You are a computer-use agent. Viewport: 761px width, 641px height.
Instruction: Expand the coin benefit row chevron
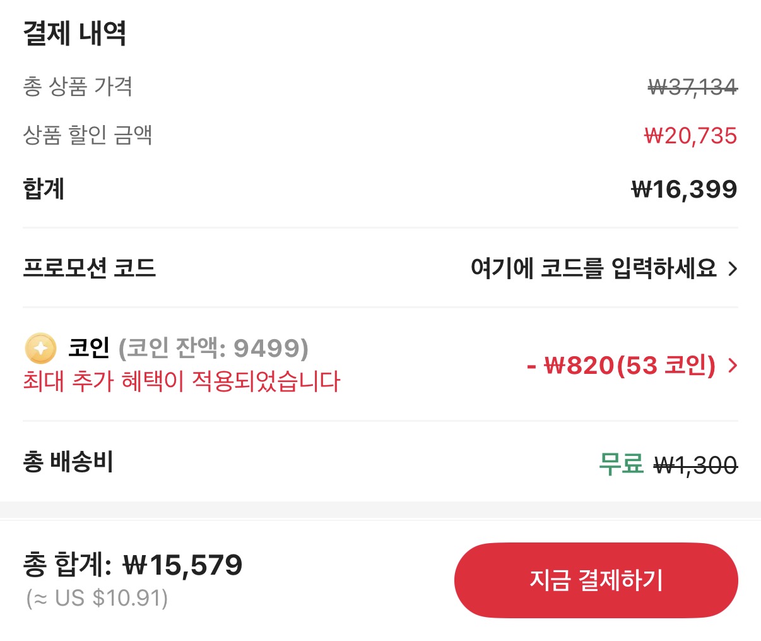733,366
